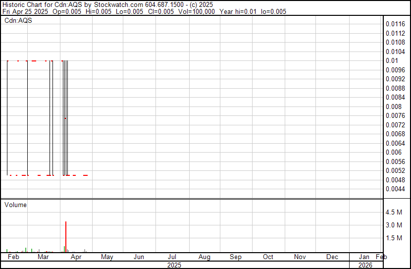411x269 pixels.
Task: Click the 0.0092 price axis label
Action: point(395,79)
